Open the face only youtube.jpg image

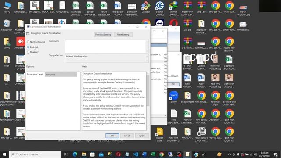click(215, 81)
